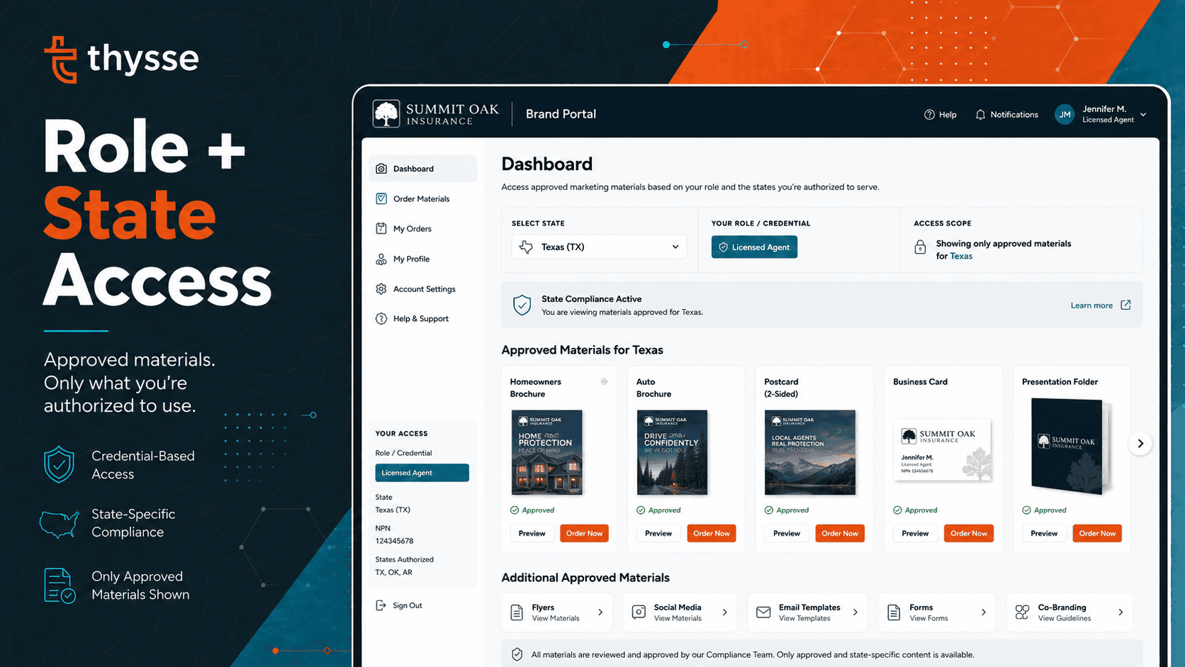
Task: Click the Dashboard sidebar icon
Action: (x=381, y=169)
